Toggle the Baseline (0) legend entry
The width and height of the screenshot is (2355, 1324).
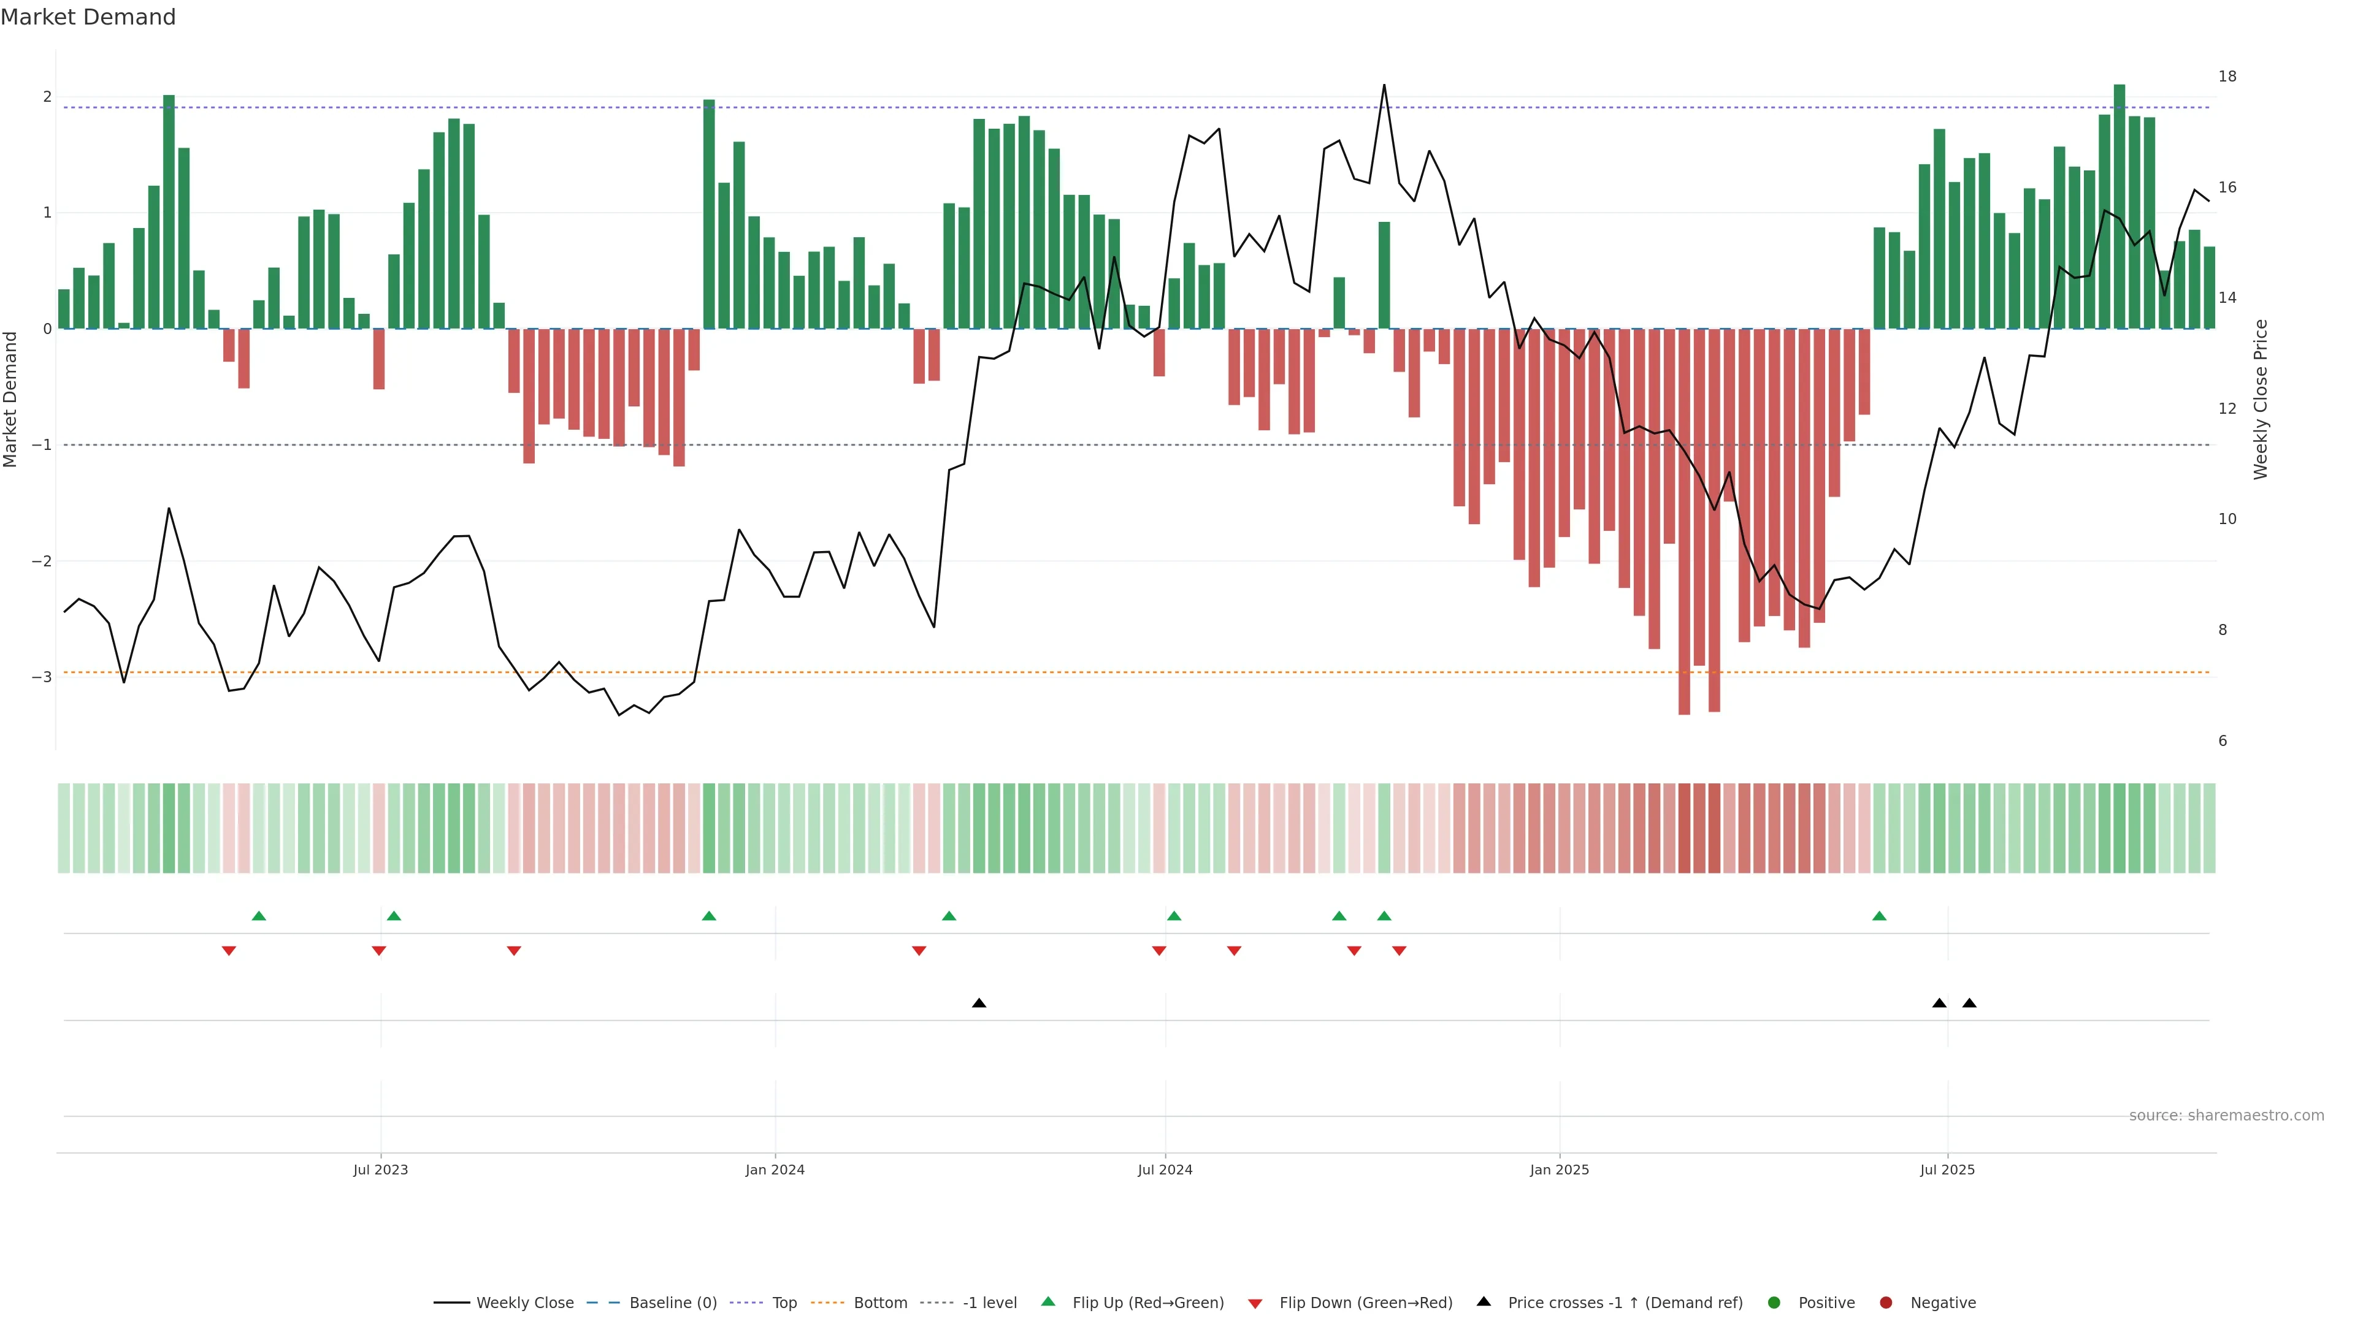[x=673, y=1302]
